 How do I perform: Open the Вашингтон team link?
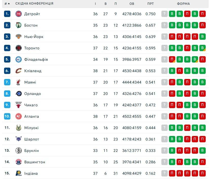coord(35,162)
